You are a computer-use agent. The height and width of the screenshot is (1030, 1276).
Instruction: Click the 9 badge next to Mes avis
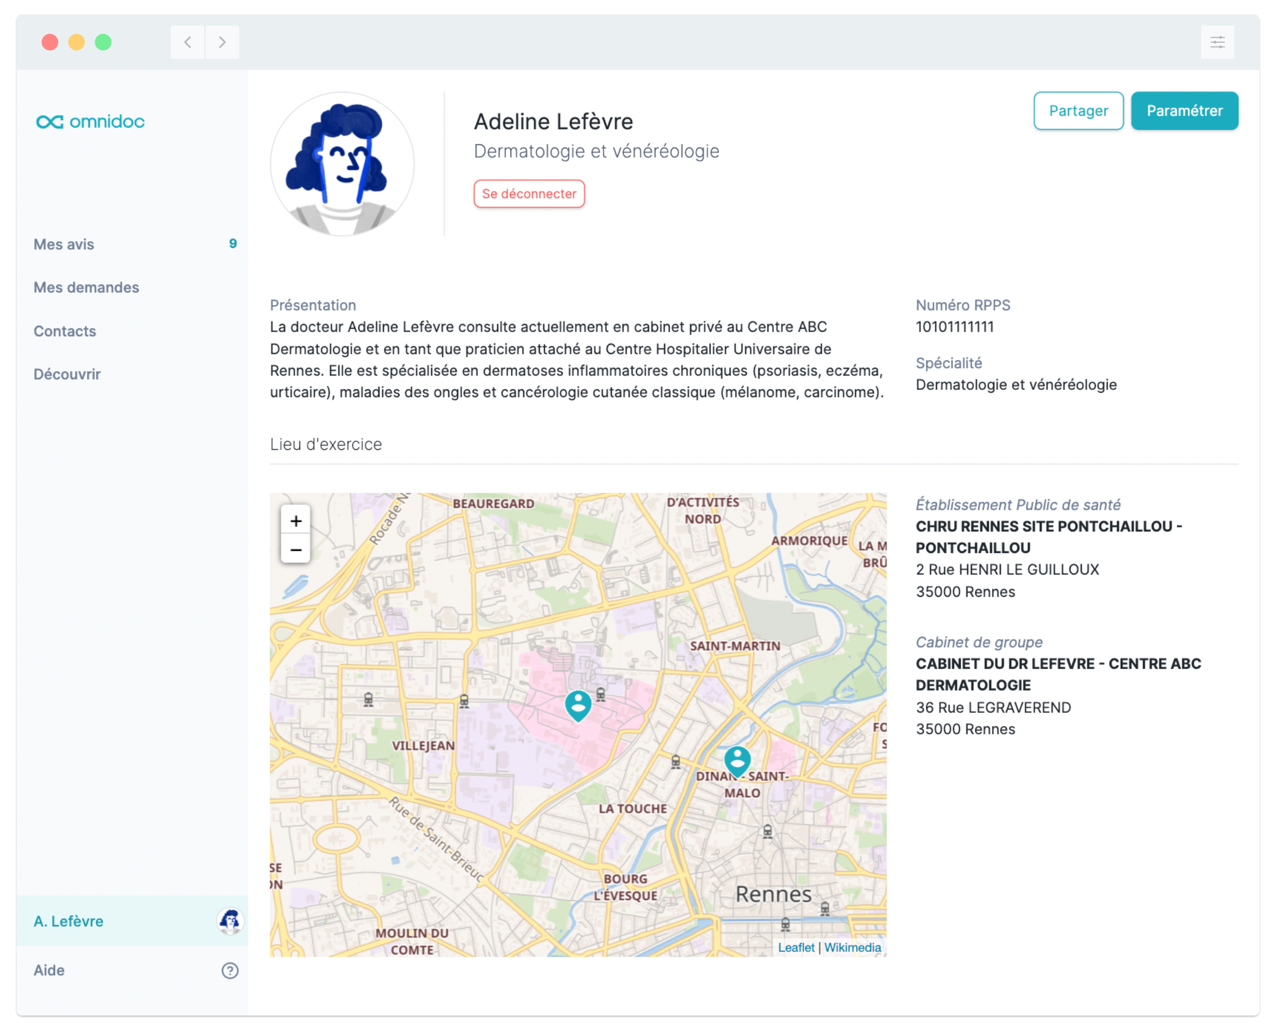point(232,244)
